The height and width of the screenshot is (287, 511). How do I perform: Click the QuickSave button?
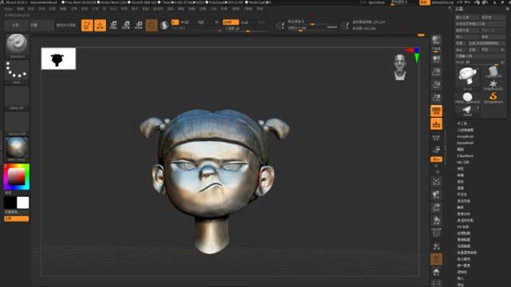point(376,2)
